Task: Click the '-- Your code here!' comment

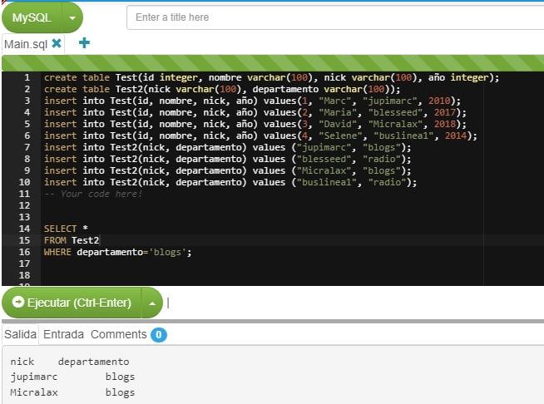Action: tap(93, 194)
